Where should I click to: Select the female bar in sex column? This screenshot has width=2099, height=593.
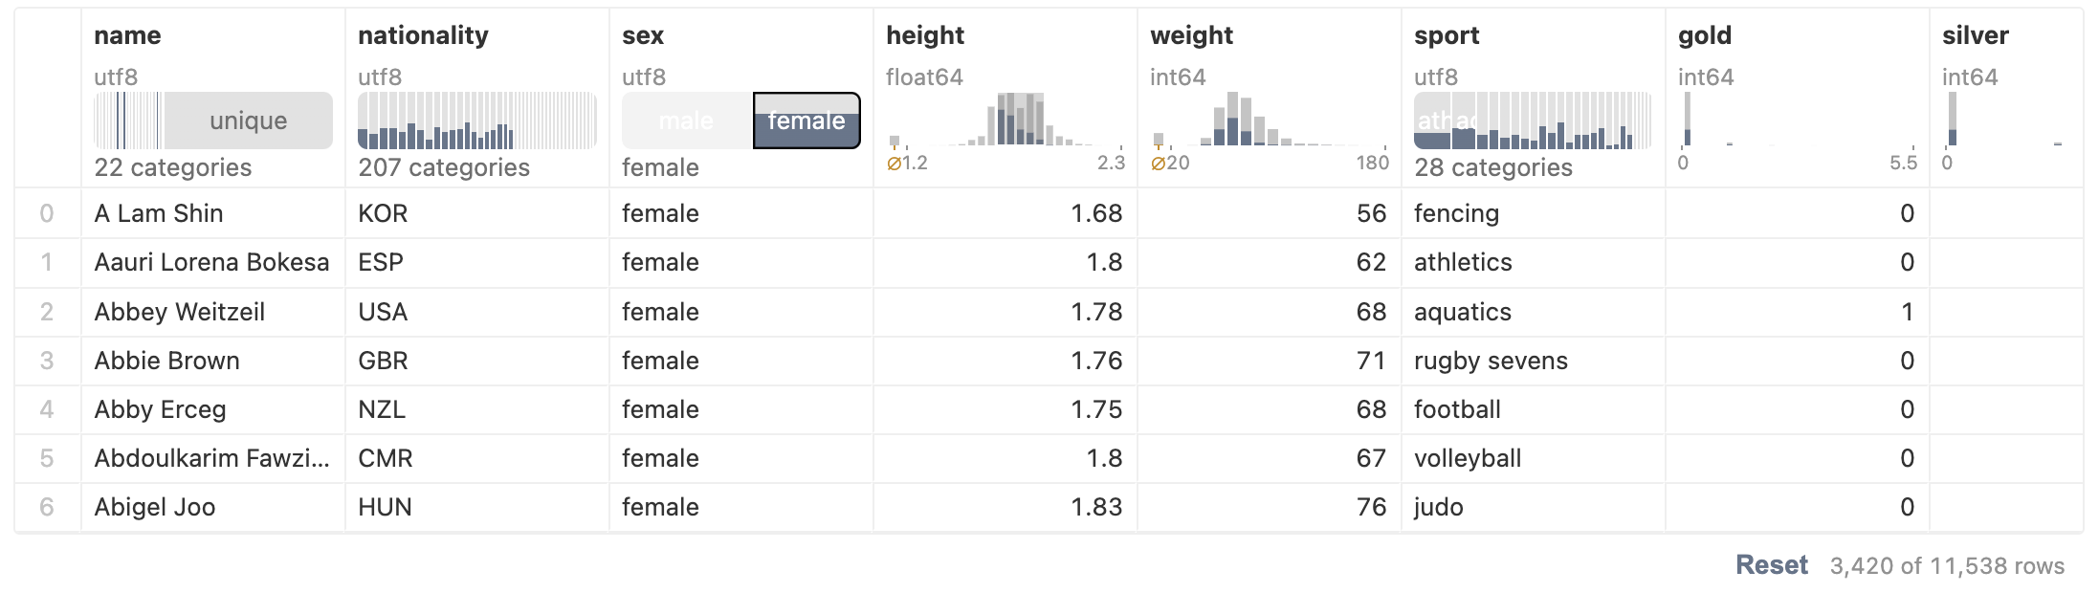[806, 121]
